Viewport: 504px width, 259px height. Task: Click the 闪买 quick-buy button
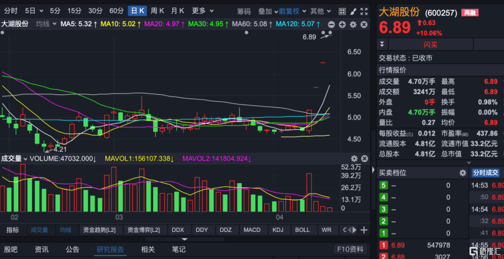point(431,44)
